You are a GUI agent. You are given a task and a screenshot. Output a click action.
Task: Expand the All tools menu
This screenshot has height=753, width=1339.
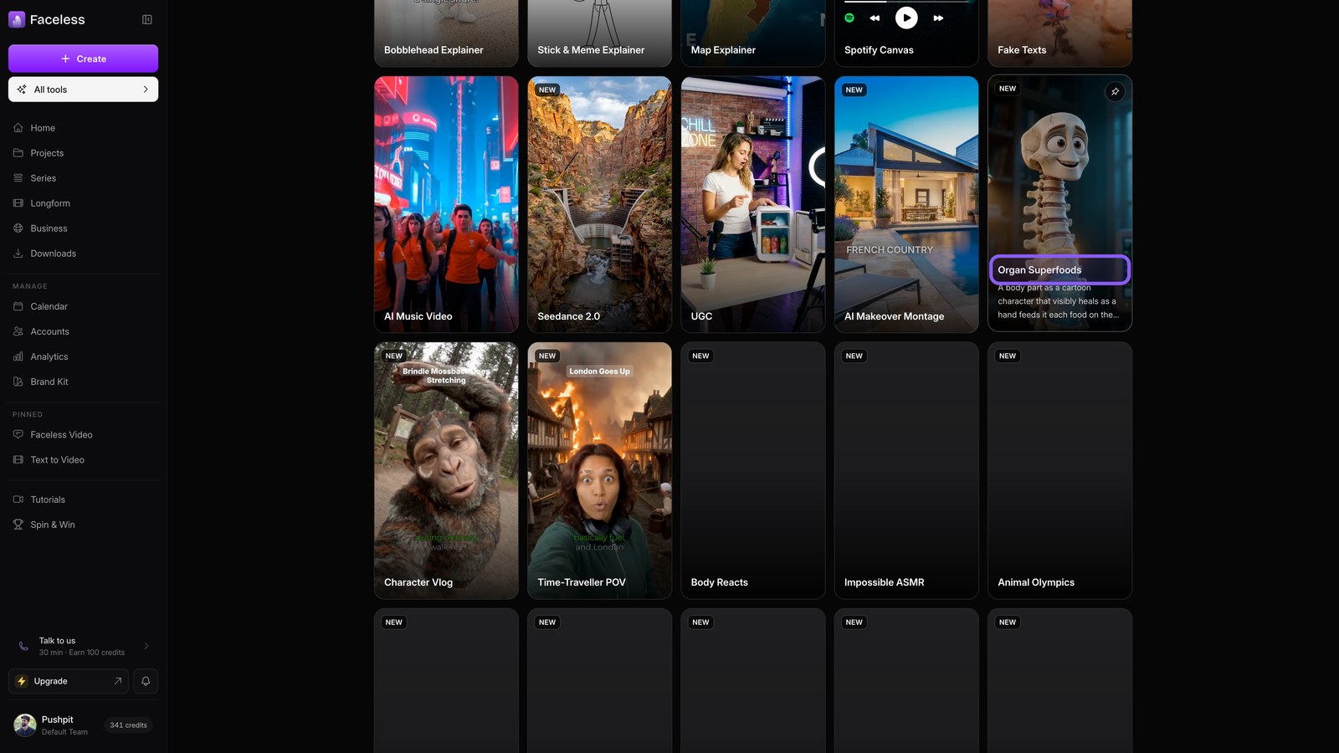[83, 90]
